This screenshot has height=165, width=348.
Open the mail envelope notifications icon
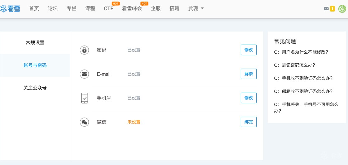click(x=326, y=9)
